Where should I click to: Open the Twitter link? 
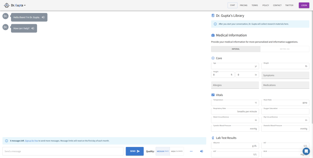point(289,6)
